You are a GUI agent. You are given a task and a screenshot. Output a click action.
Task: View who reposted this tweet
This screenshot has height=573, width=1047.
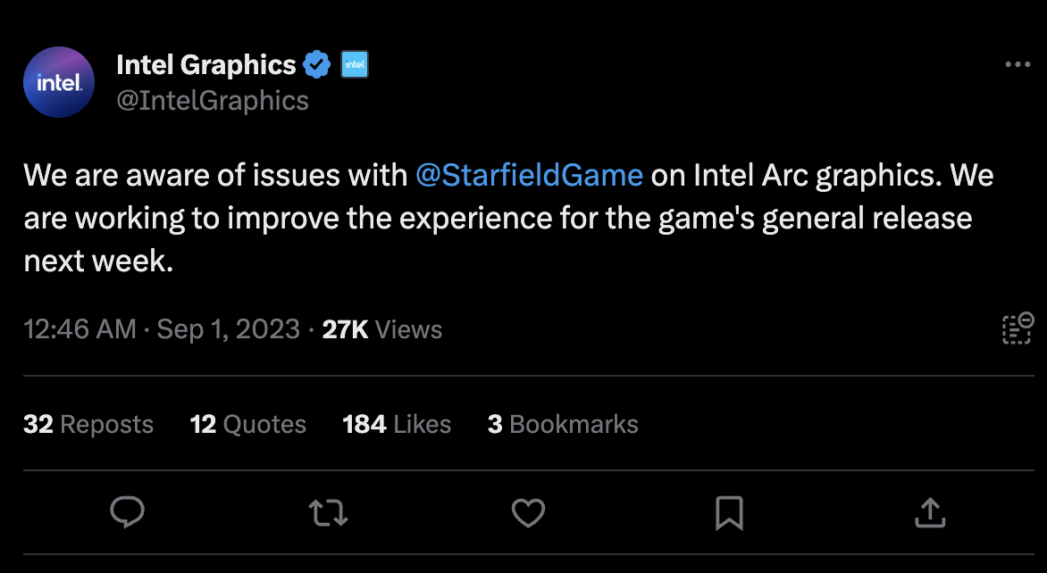tap(88, 424)
